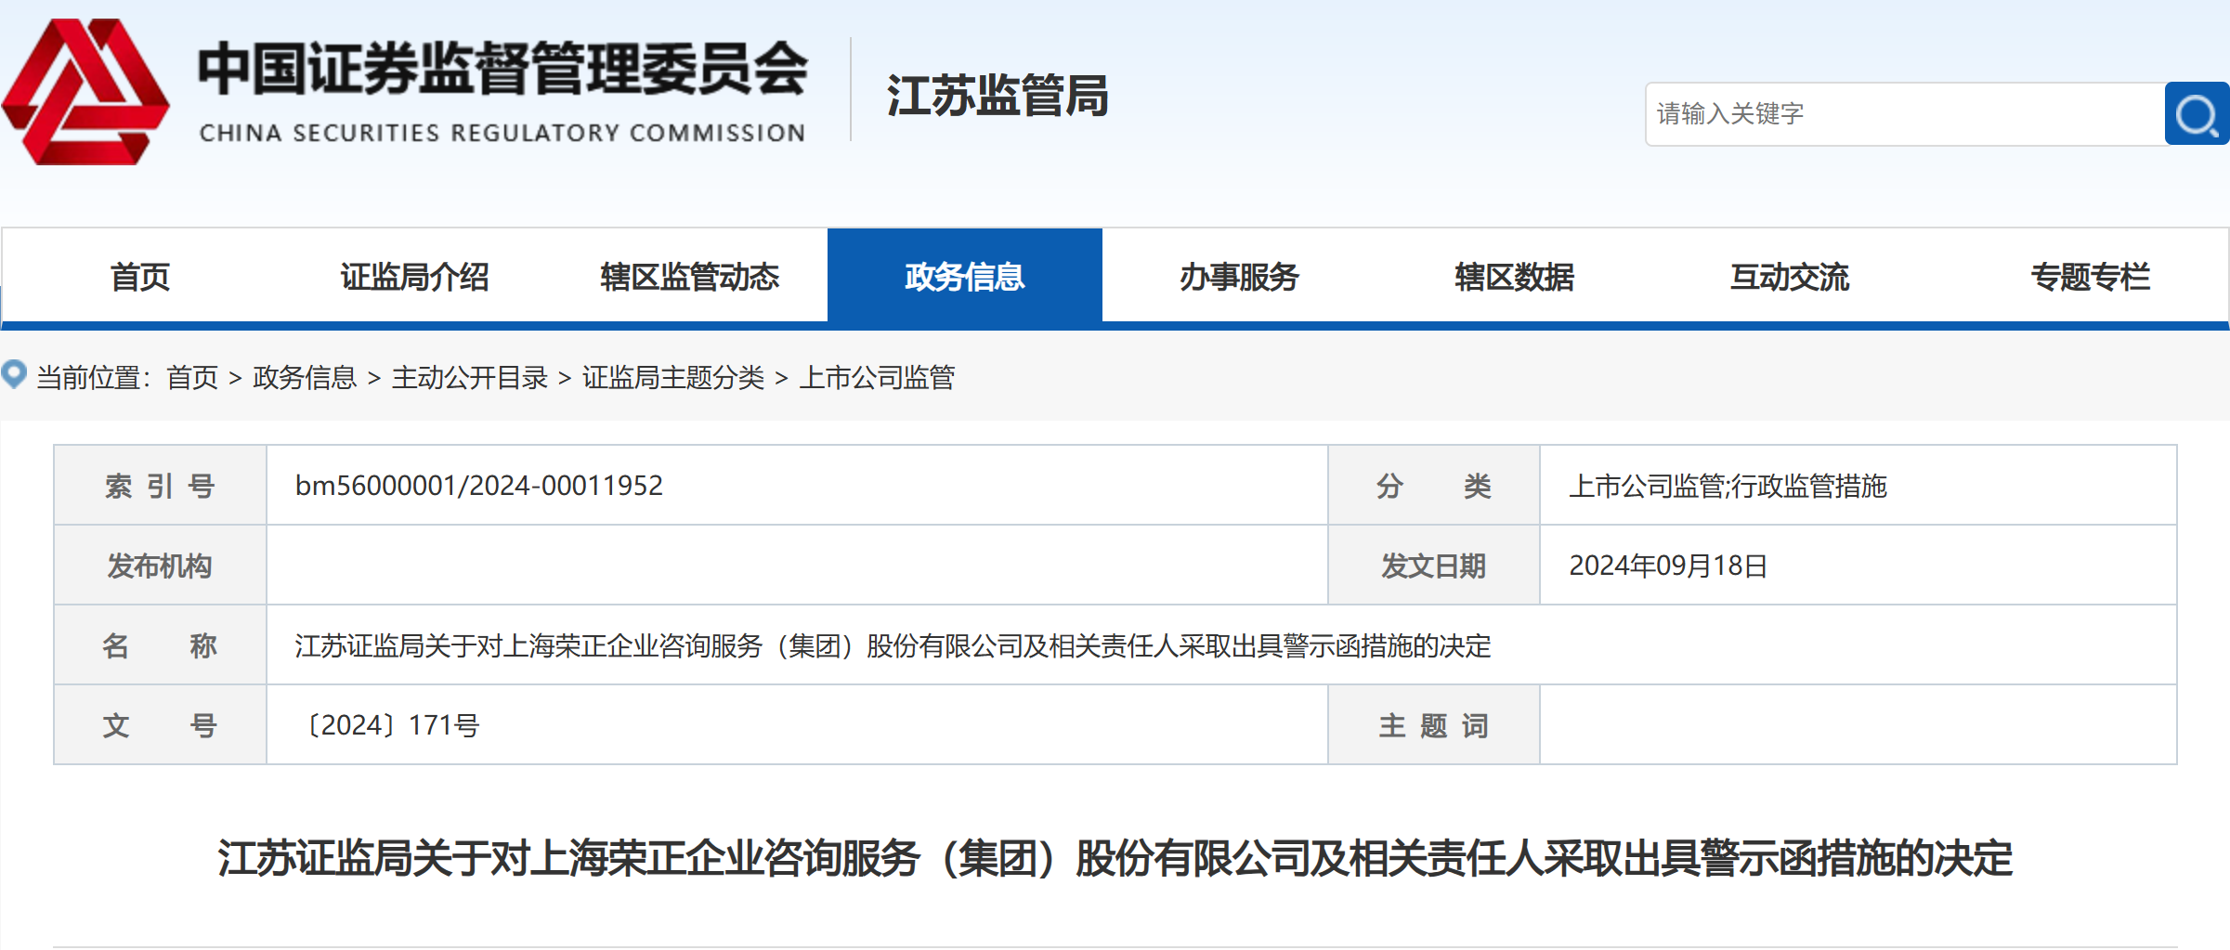The height and width of the screenshot is (950, 2230).
Task: Click the 发布机构 label cell
Action: click(160, 566)
